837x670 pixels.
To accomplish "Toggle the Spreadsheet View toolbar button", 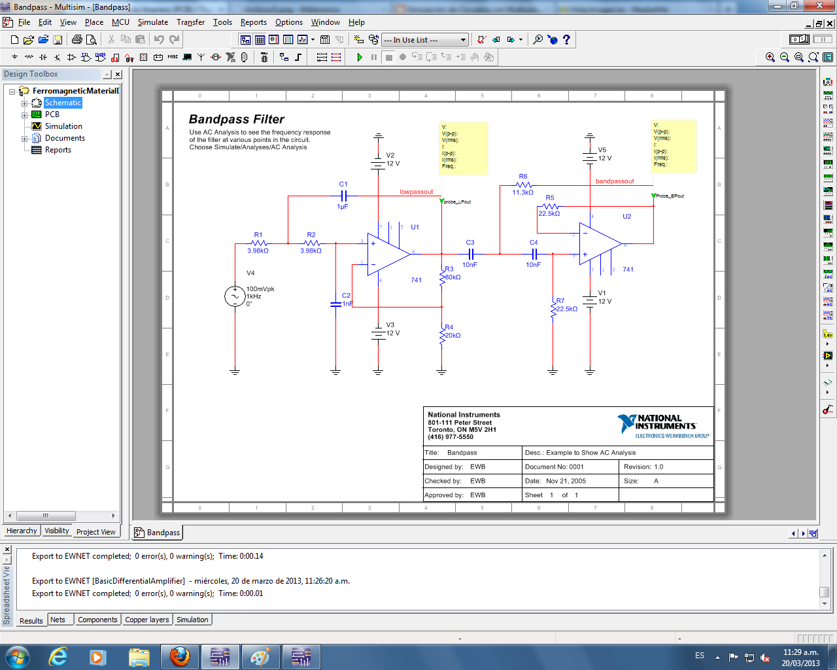I will 260,40.
